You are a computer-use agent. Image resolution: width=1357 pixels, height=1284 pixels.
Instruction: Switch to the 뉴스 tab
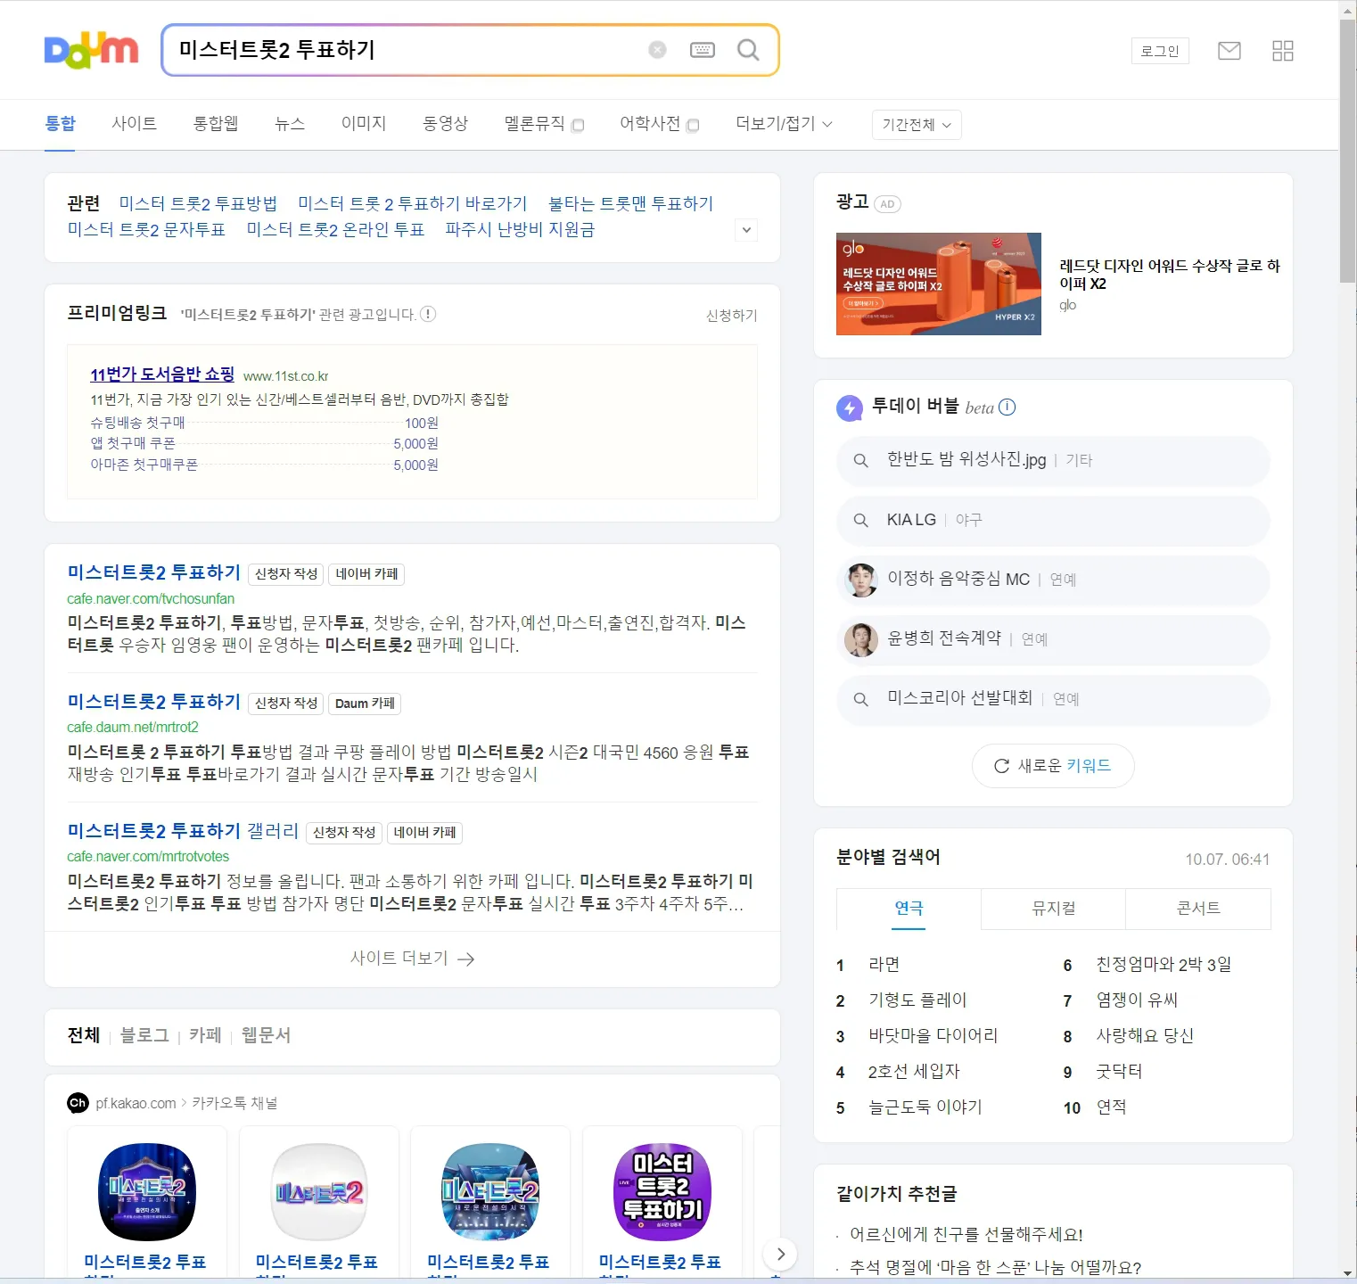pos(290,123)
